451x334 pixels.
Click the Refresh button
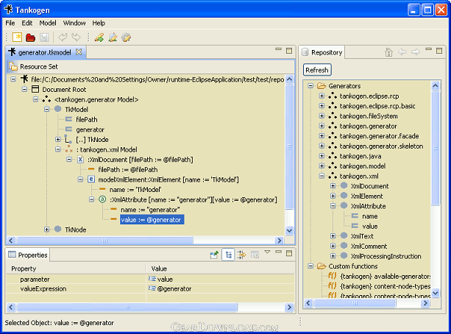click(317, 70)
